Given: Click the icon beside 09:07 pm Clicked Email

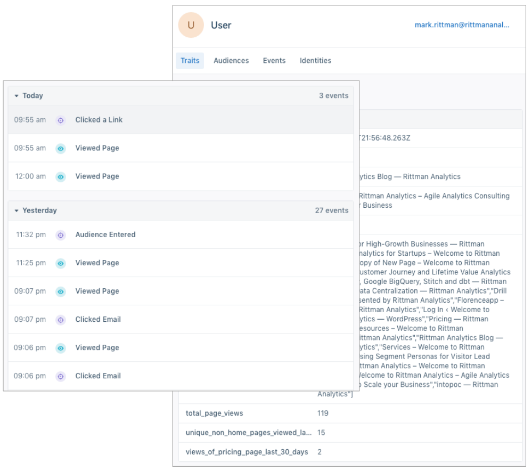Looking at the screenshot, I should tap(61, 320).
